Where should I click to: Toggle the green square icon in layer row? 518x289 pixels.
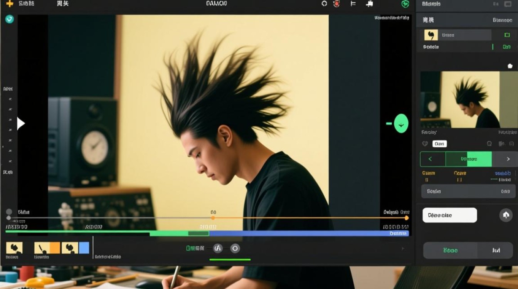point(507,35)
